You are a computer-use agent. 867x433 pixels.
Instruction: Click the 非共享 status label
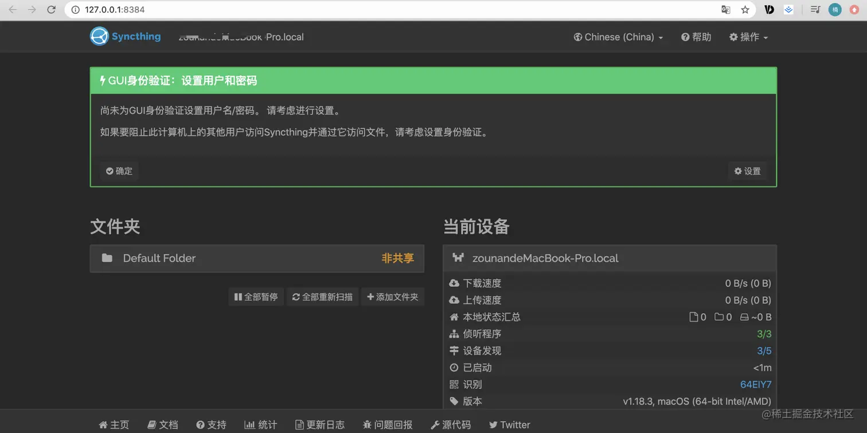[397, 258]
